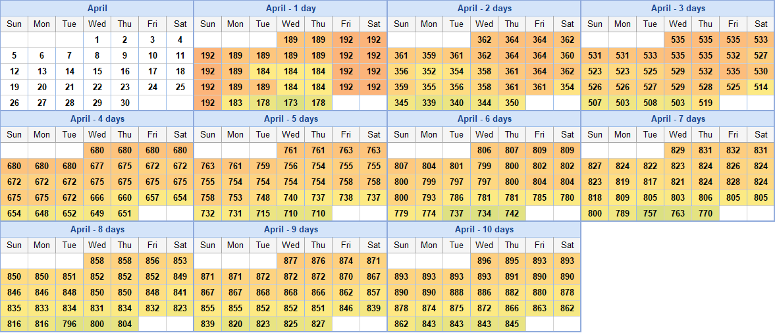Click the 648 cell in April - 4 days
Image resolution: width=775 pixels, height=333 pixels.
(41, 214)
